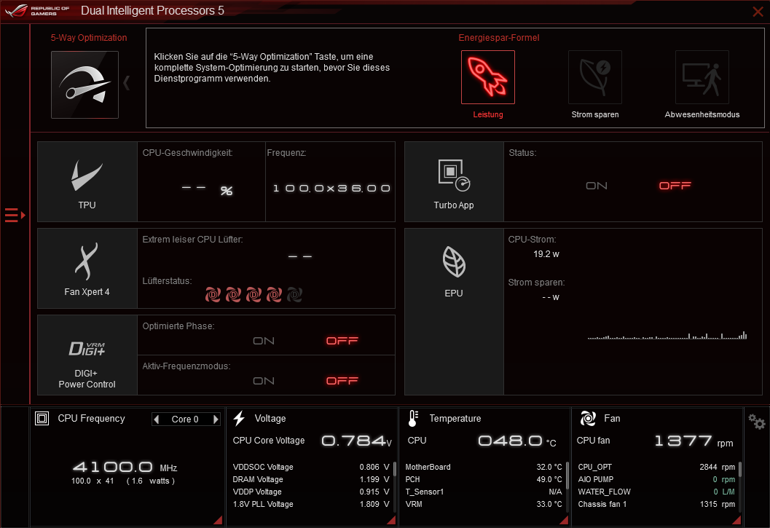Screen dimensions: 770x528
Task: Open the TPU panel
Action: pyautogui.click(x=87, y=182)
